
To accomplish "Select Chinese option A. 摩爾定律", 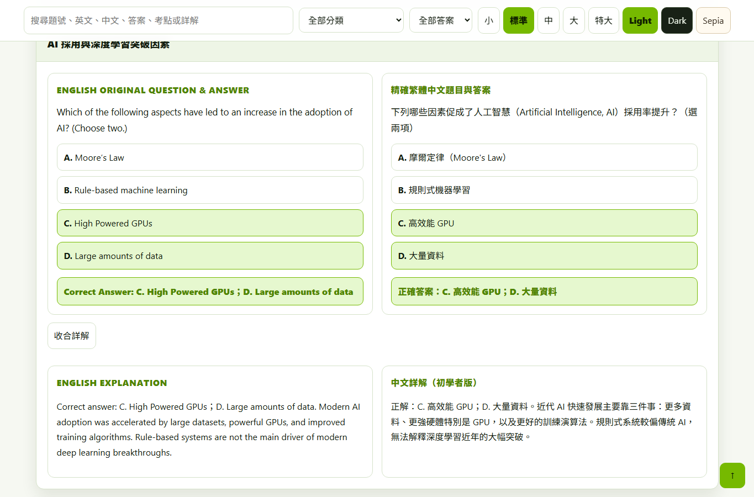I will pyautogui.click(x=544, y=157).
